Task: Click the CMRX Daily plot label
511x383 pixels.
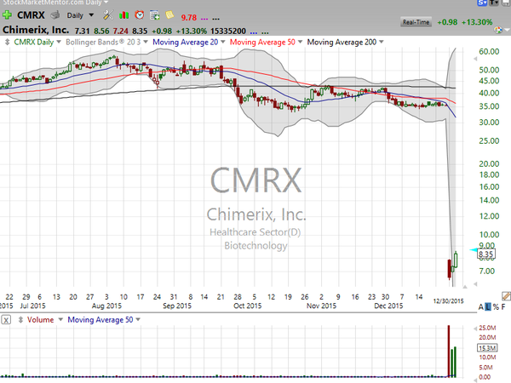Action: [x=33, y=42]
